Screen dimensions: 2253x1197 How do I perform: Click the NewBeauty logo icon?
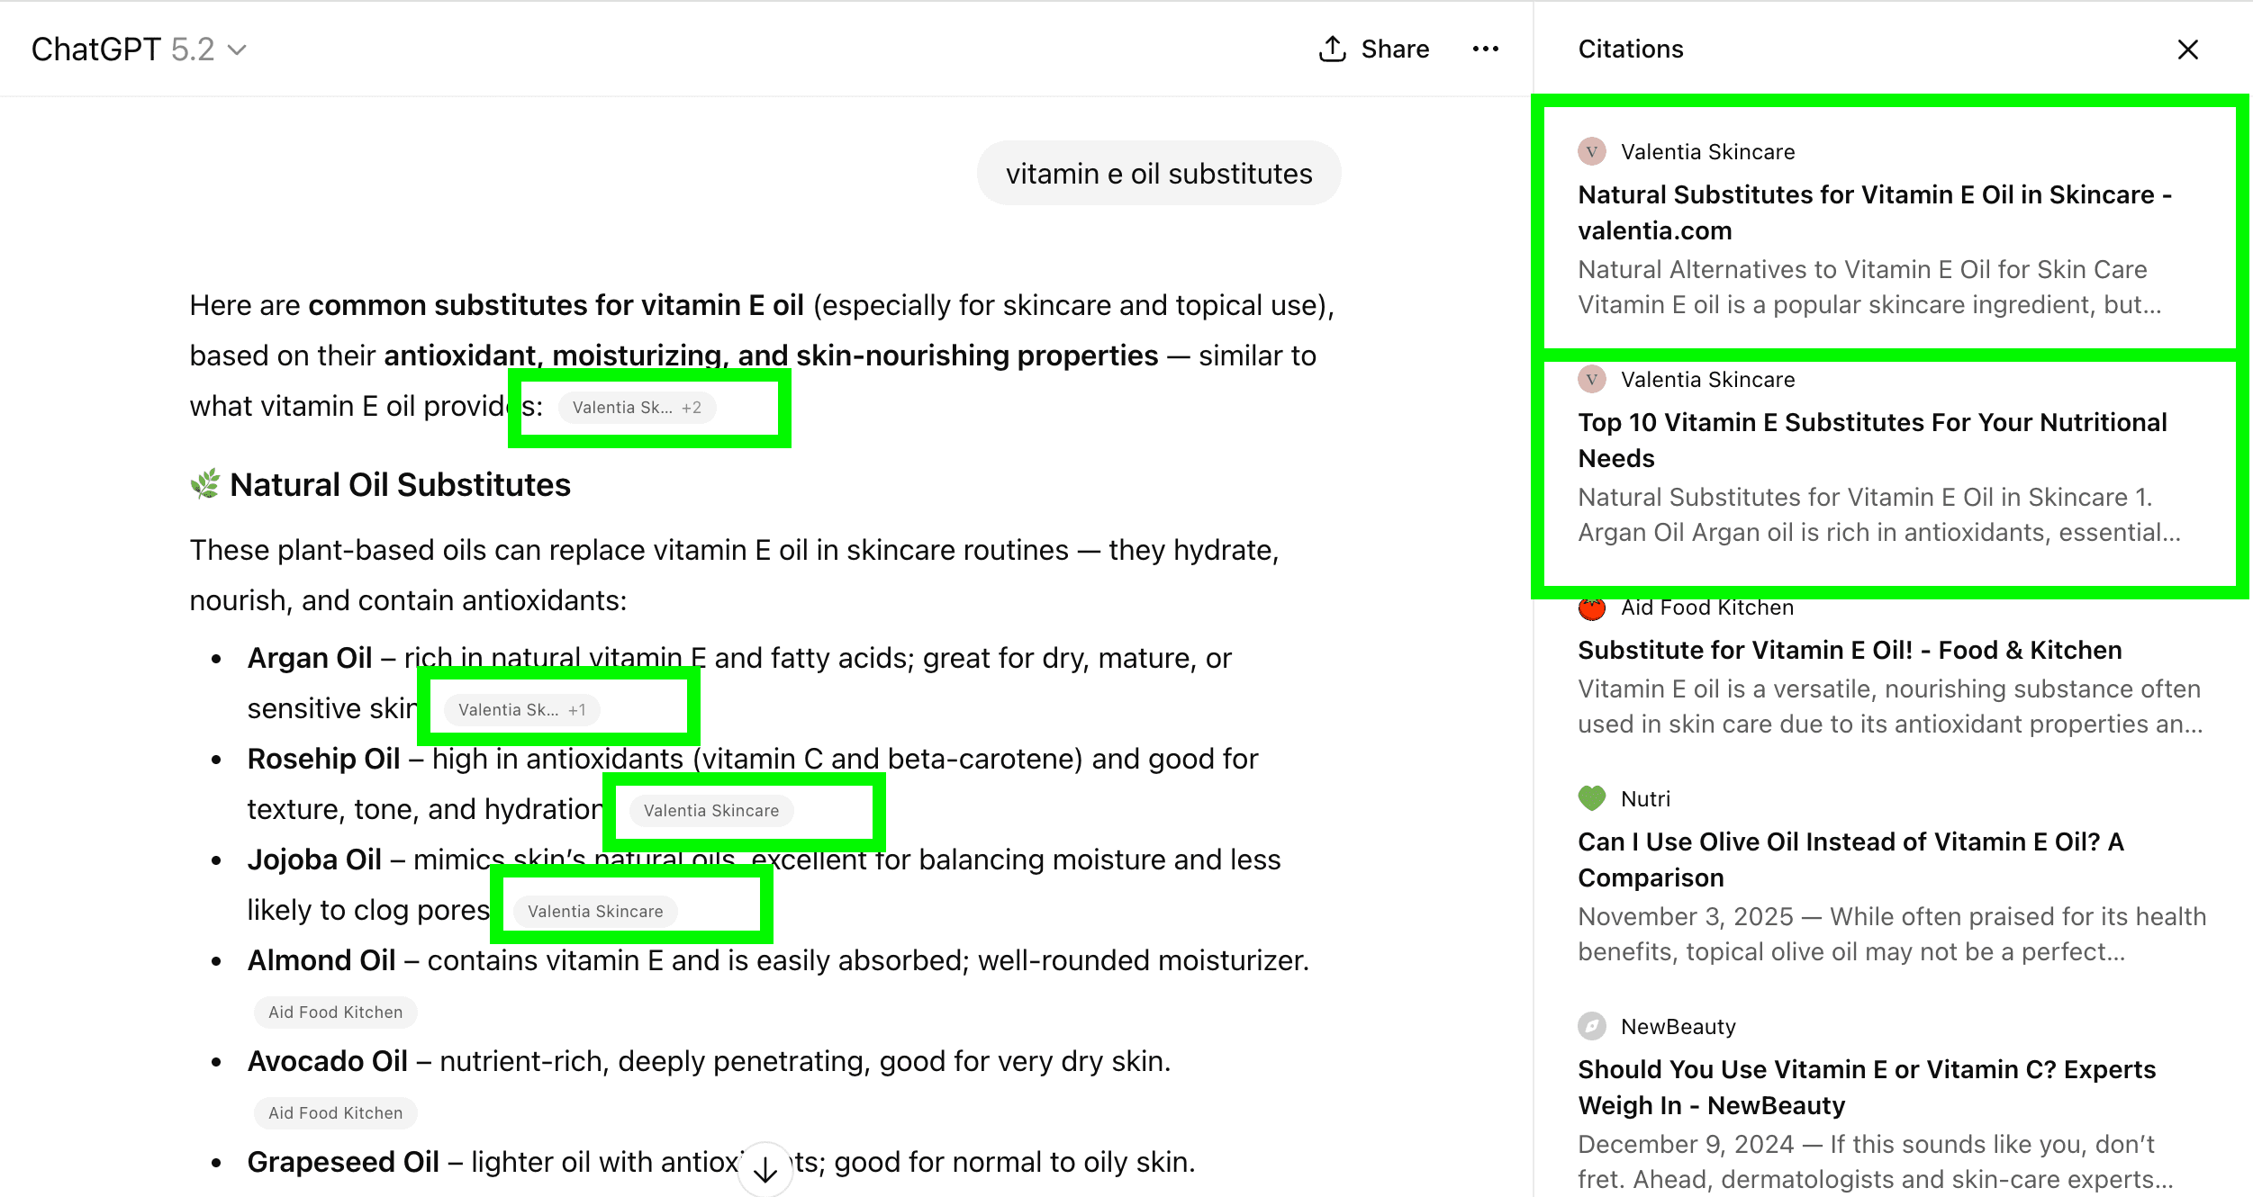point(1592,1026)
